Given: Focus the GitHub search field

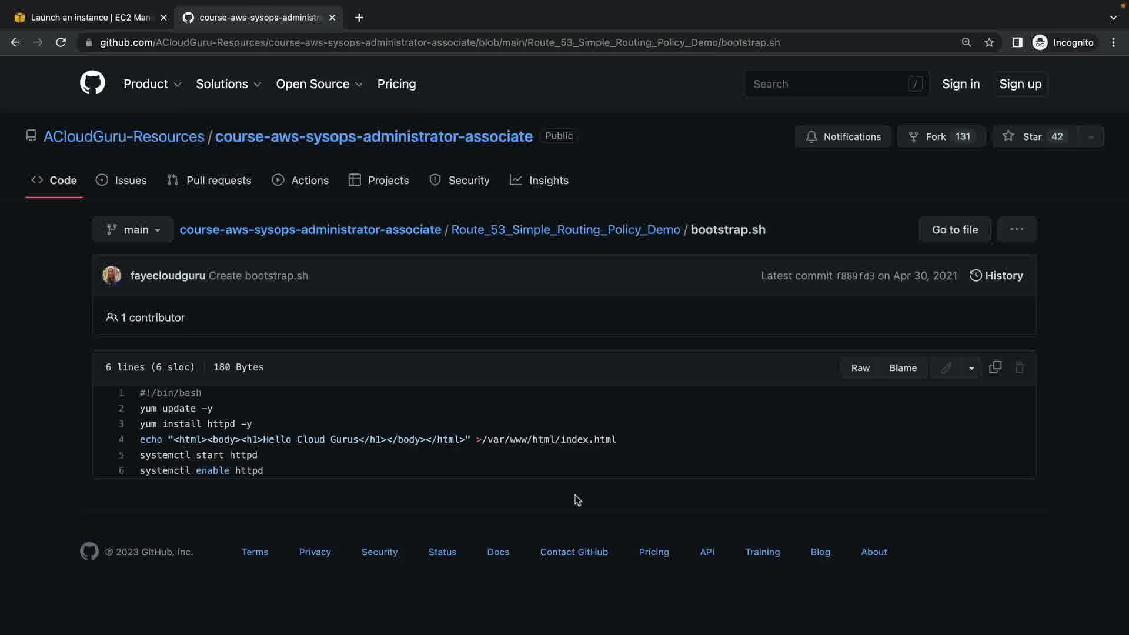Looking at the screenshot, I should coord(828,84).
